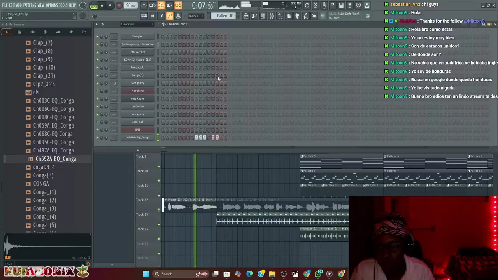Mute the Morphine channel green light
The width and height of the screenshot is (498, 280).
coord(97,91)
